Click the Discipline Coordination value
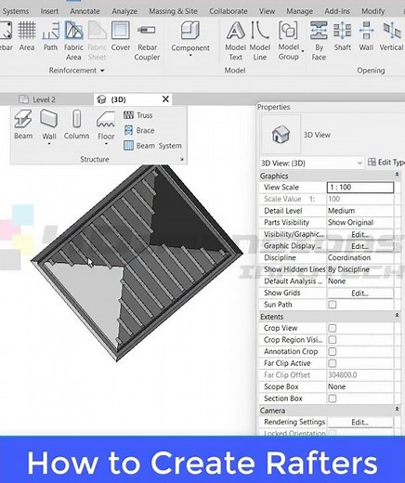Screen dimensions: 405x483 [x=360, y=258]
